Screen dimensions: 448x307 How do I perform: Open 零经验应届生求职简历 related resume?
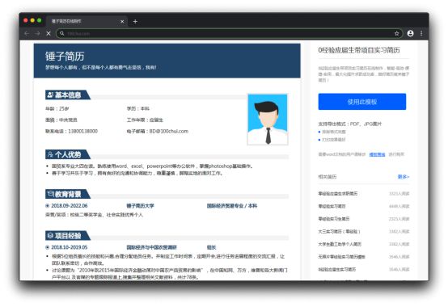[x=338, y=193]
